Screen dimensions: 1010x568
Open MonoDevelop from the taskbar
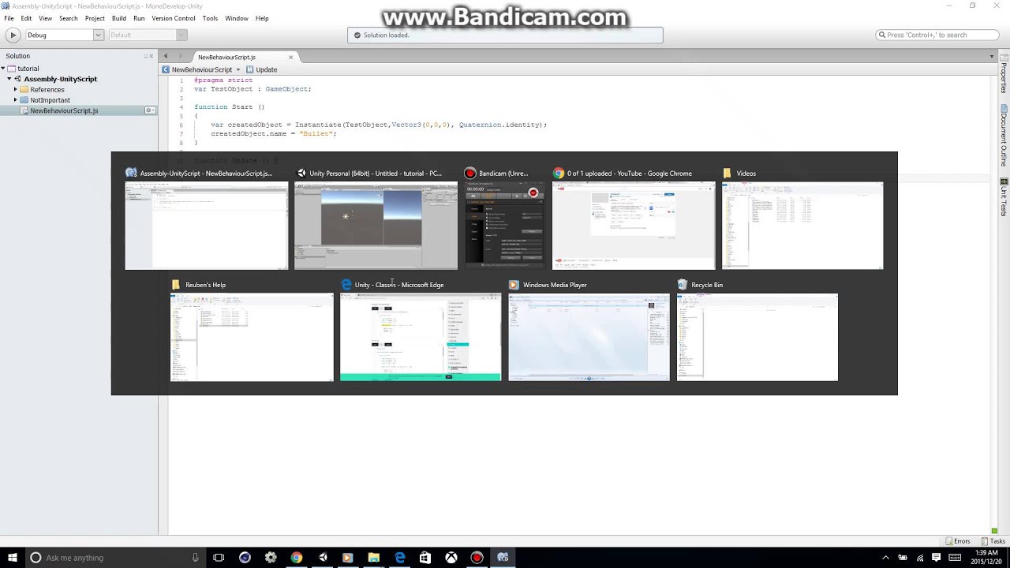coord(503,558)
